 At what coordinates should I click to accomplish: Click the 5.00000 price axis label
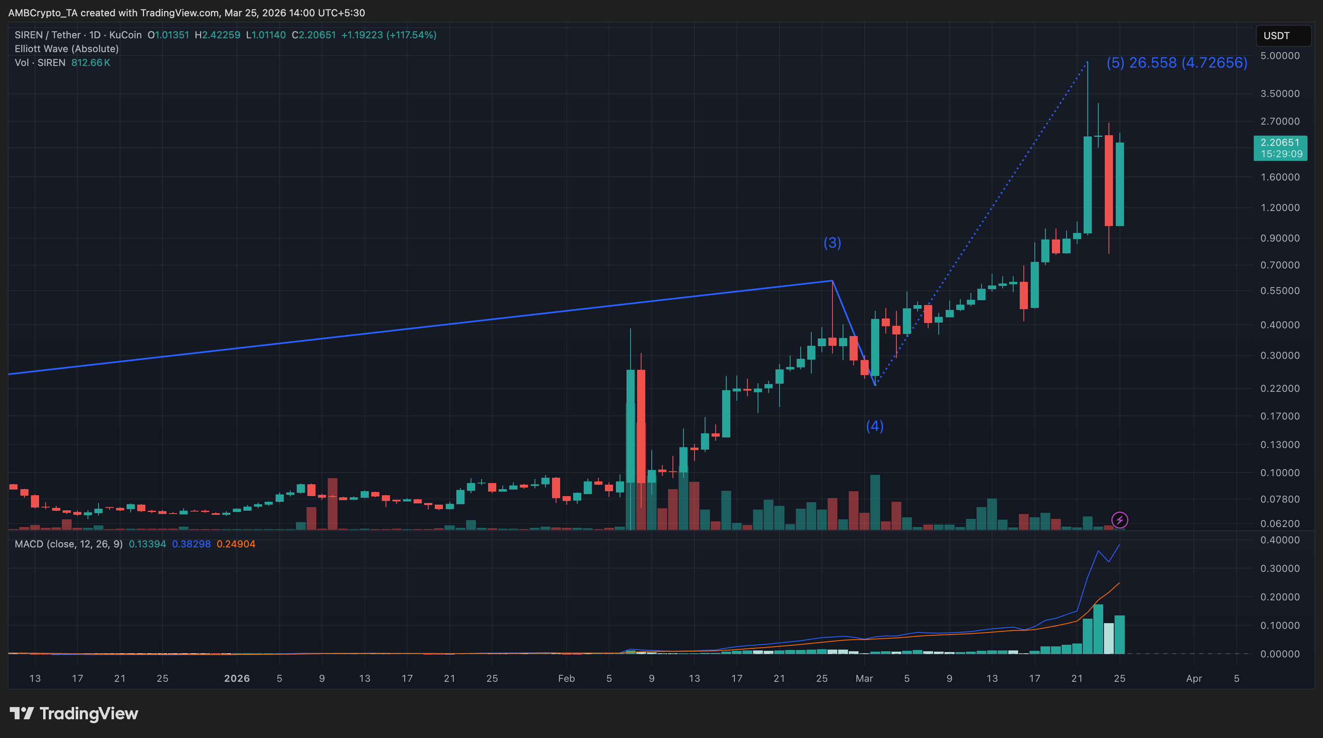click(1280, 55)
